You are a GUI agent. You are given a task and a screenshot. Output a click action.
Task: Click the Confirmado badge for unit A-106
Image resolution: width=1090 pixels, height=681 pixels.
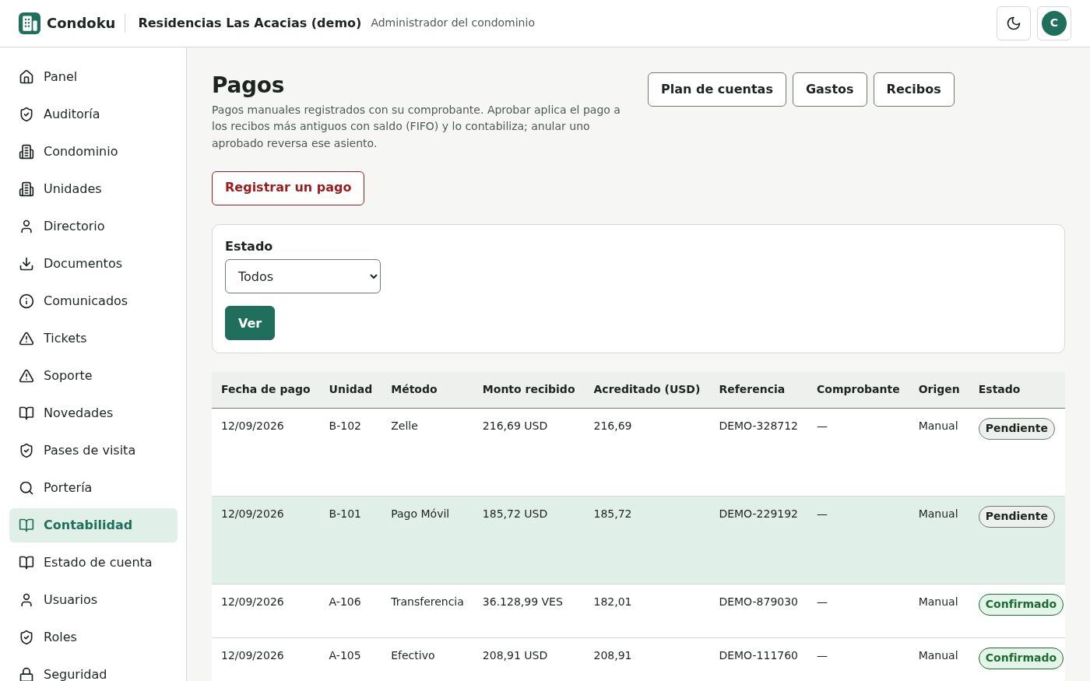1021,604
